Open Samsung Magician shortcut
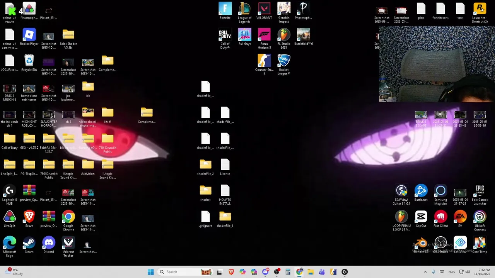The height and width of the screenshot is (278, 495). 440,195
